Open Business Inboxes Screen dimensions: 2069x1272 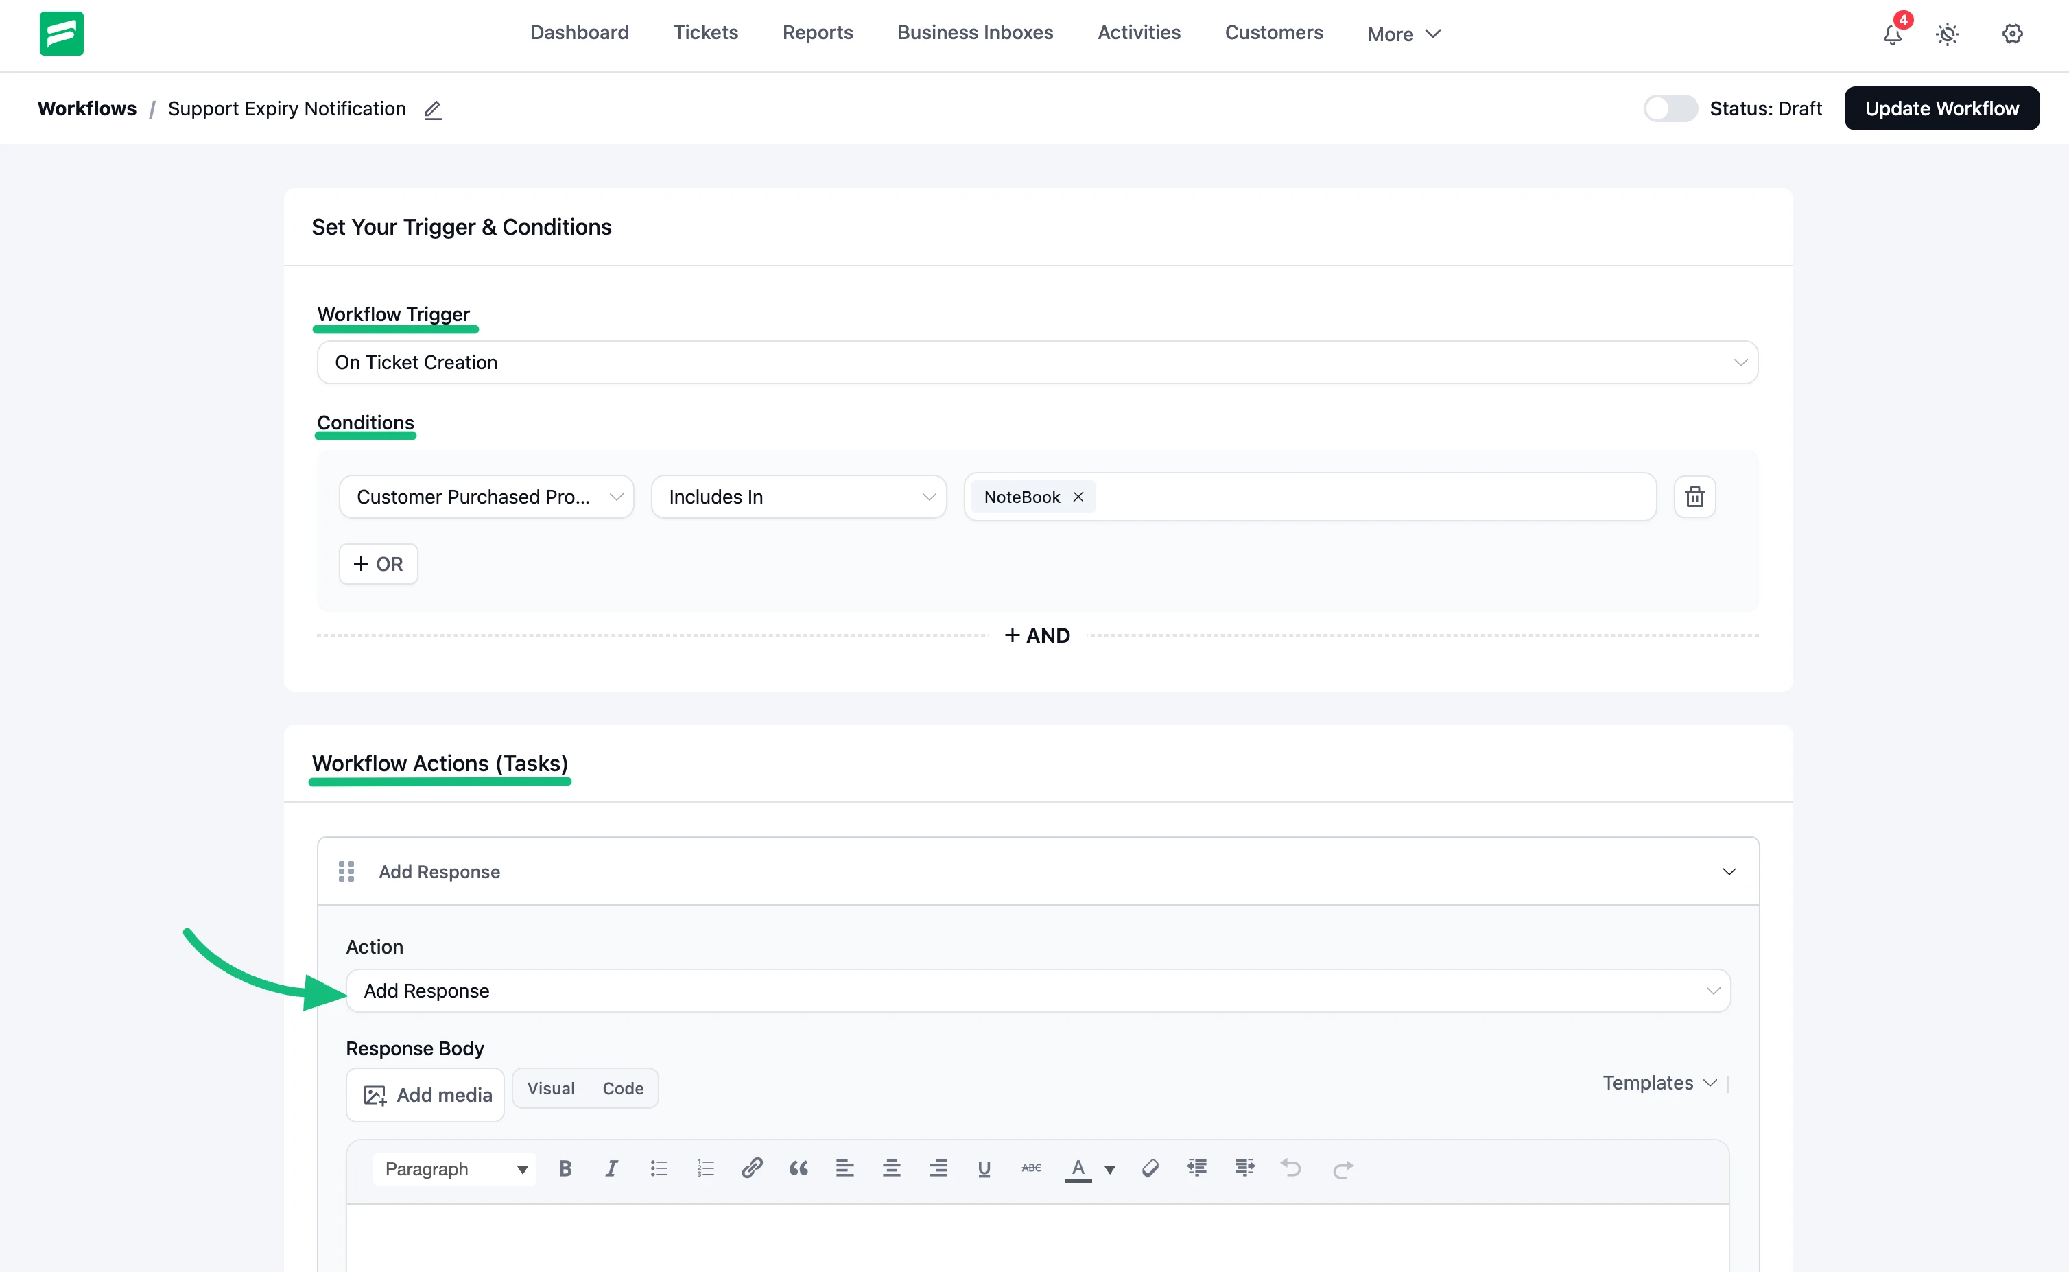(975, 33)
